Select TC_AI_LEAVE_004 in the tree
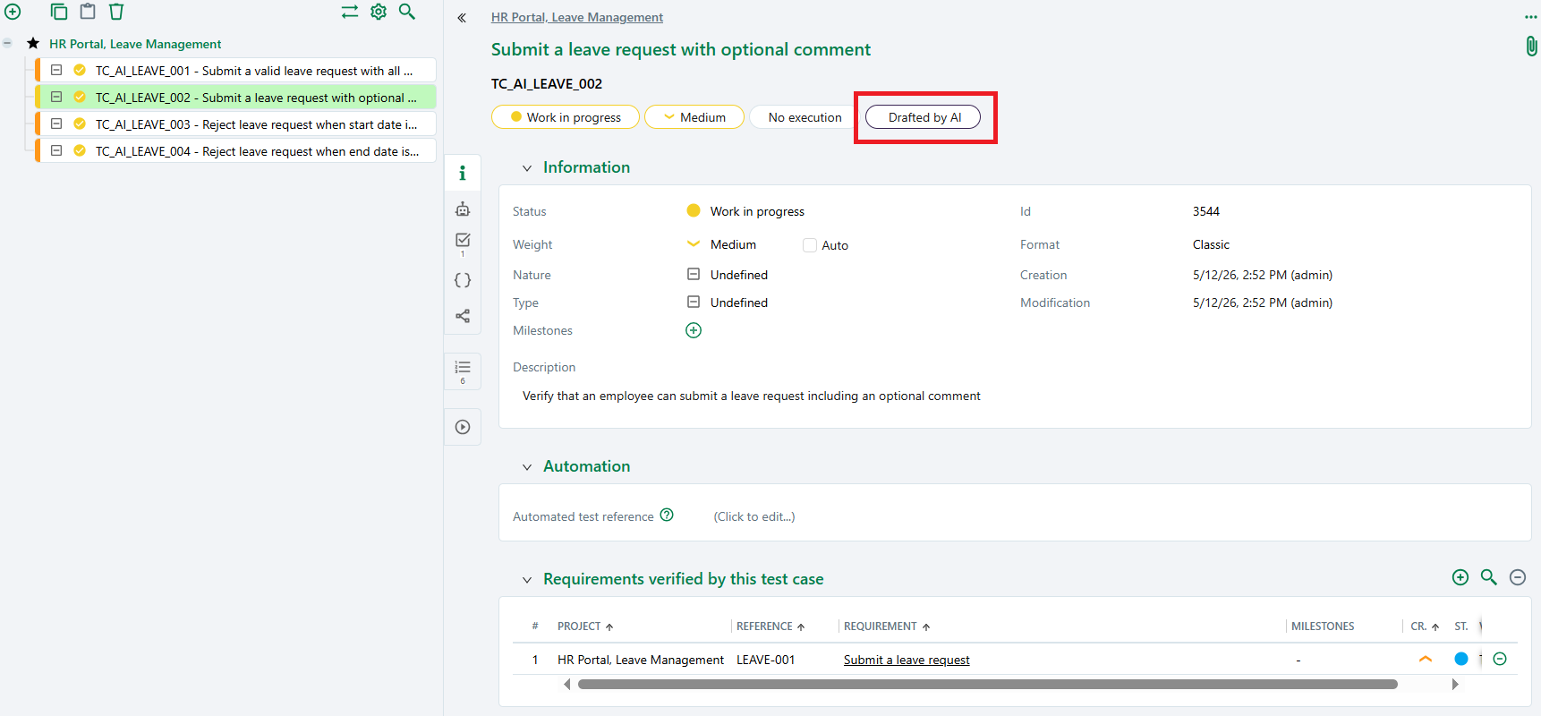This screenshot has height=716, width=1541. point(236,151)
